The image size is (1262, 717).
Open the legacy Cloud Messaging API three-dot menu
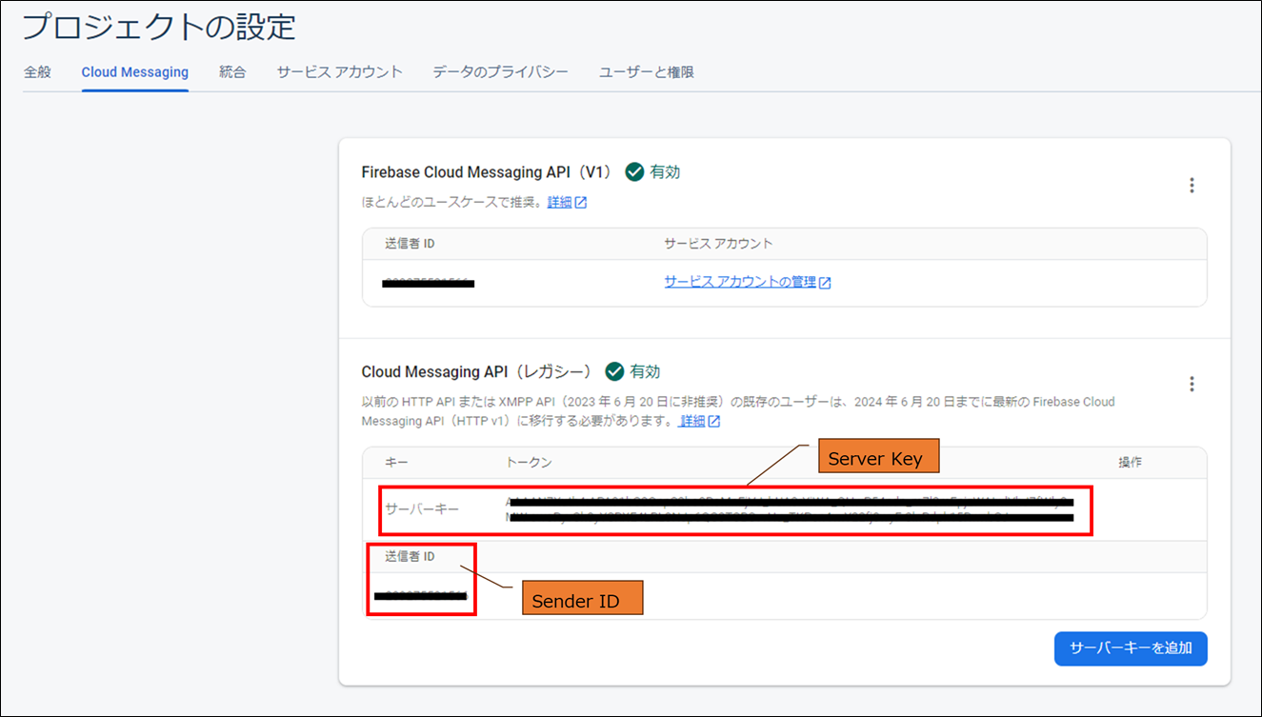[x=1191, y=384]
